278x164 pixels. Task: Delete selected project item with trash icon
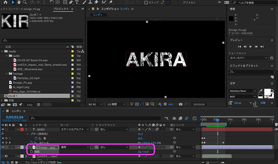(39, 105)
